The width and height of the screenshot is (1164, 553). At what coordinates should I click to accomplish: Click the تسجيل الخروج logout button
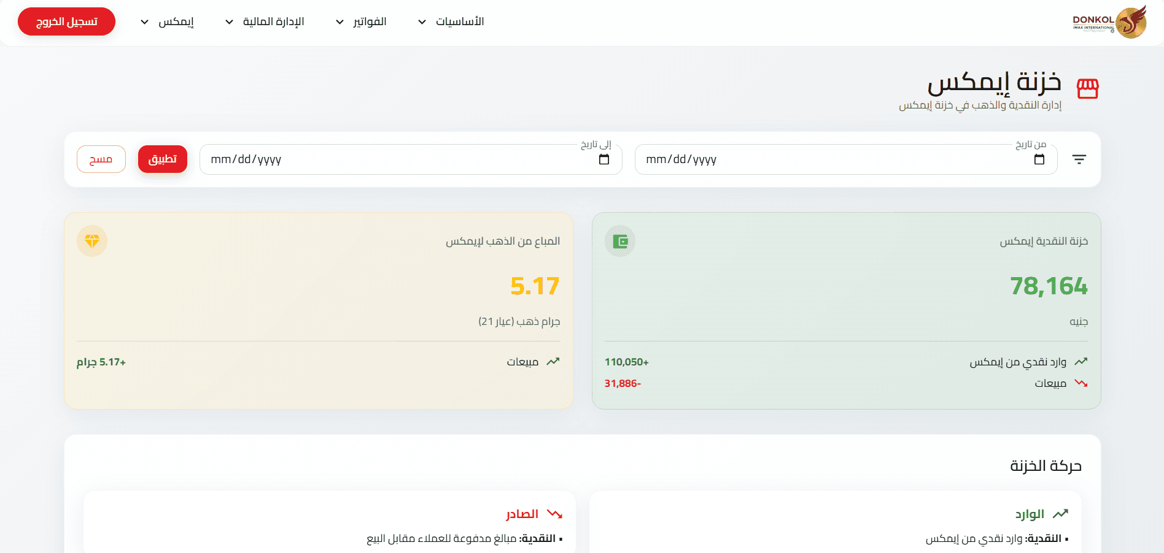pyautogui.click(x=66, y=21)
